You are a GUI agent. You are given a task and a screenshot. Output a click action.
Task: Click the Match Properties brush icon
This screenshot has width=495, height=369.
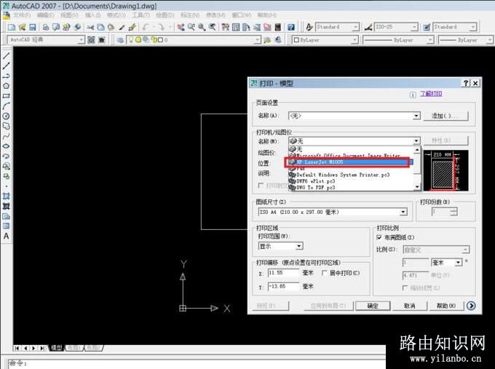click(132, 27)
